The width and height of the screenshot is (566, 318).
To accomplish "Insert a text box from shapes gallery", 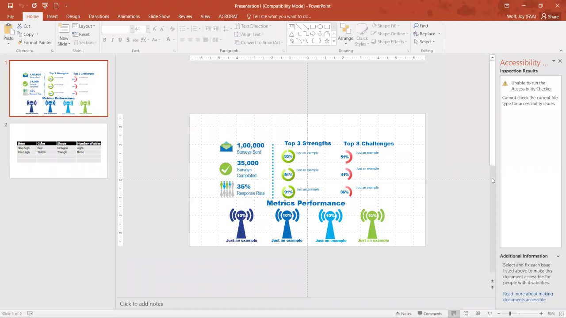I will point(292,26).
